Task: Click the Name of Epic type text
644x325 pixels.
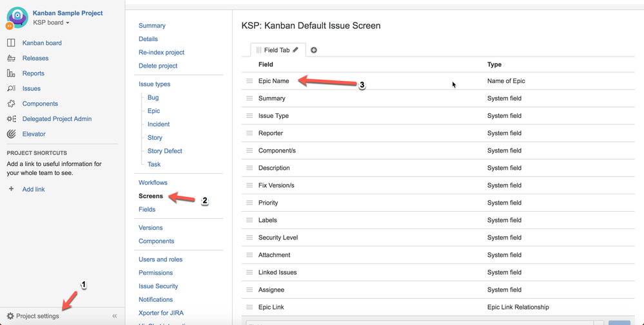Action: pyautogui.click(x=506, y=81)
